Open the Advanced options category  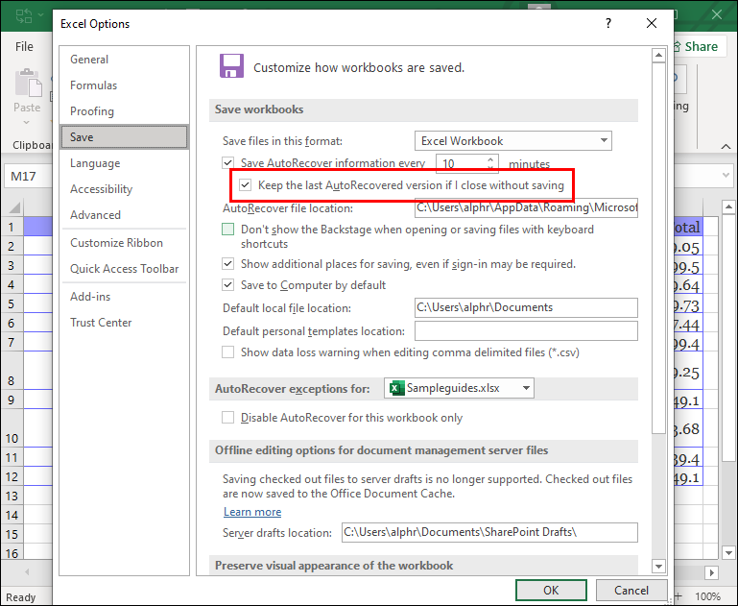(x=124, y=215)
